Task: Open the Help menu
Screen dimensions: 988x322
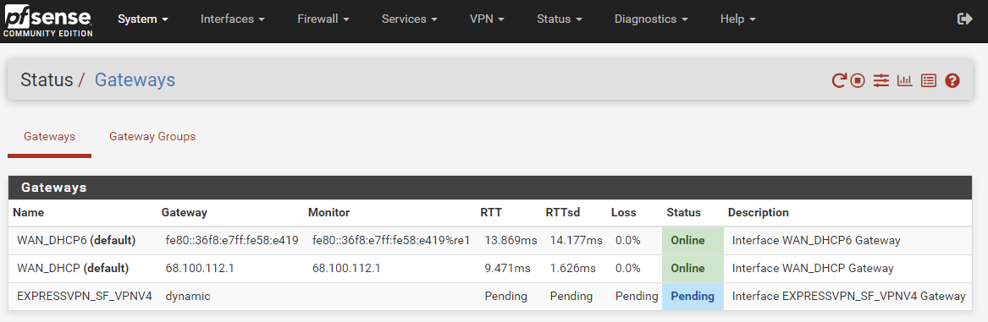Action: click(738, 19)
